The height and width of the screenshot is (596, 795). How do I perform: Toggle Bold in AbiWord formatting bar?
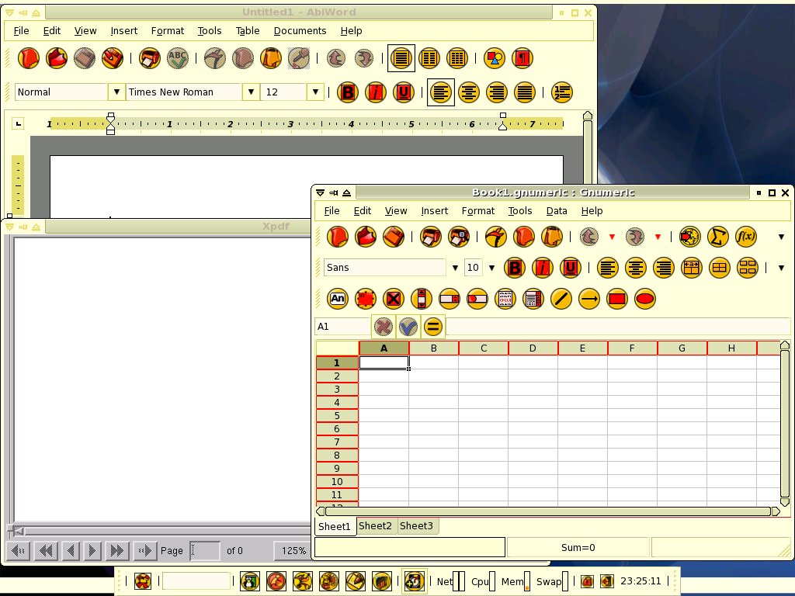click(348, 92)
